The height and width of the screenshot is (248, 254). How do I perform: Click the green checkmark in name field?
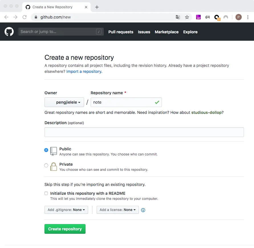157,102
